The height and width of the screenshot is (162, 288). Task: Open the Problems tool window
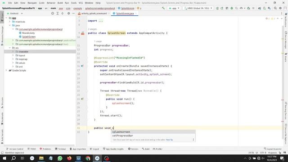click(x=45, y=149)
